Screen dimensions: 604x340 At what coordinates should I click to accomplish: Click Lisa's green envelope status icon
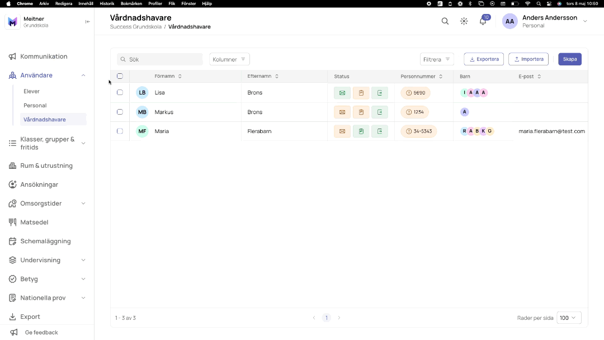(342, 93)
